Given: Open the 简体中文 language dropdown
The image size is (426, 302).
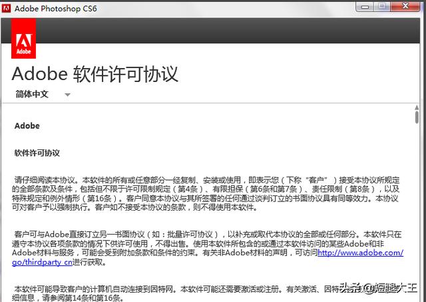Looking at the screenshot, I should 43,95.
